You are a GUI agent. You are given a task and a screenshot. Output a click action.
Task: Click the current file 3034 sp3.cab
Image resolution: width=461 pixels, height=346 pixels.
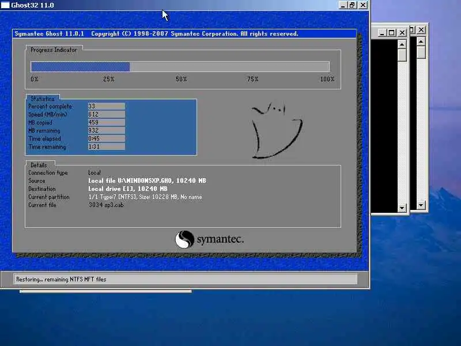pos(106,205)
